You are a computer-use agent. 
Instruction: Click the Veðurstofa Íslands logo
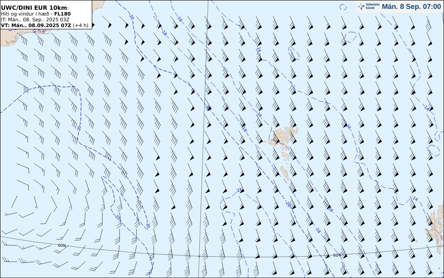pos(369,7)
